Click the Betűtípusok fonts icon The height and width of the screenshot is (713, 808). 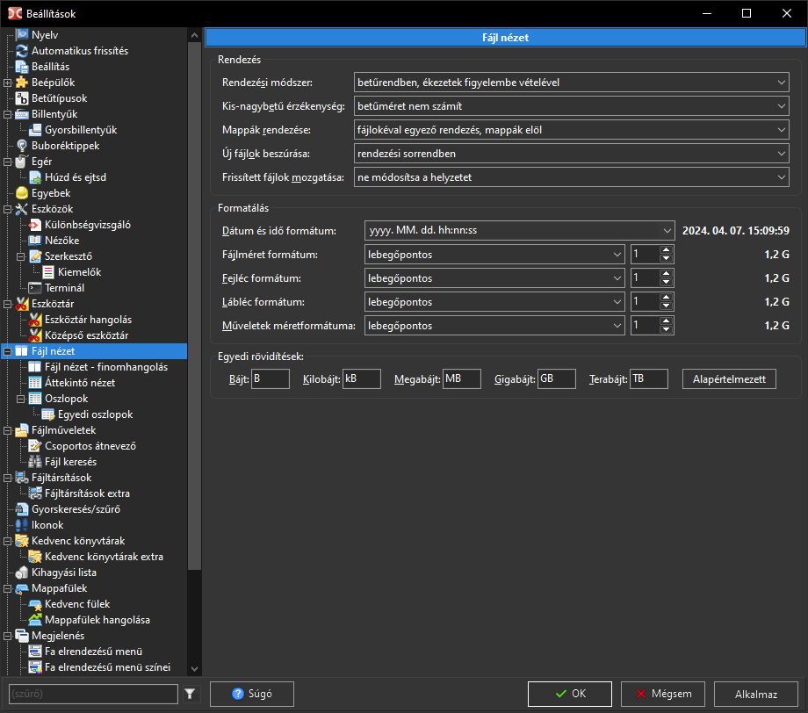[22, 97]
